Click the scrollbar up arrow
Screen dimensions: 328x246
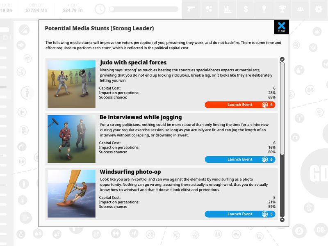(282, 59)
